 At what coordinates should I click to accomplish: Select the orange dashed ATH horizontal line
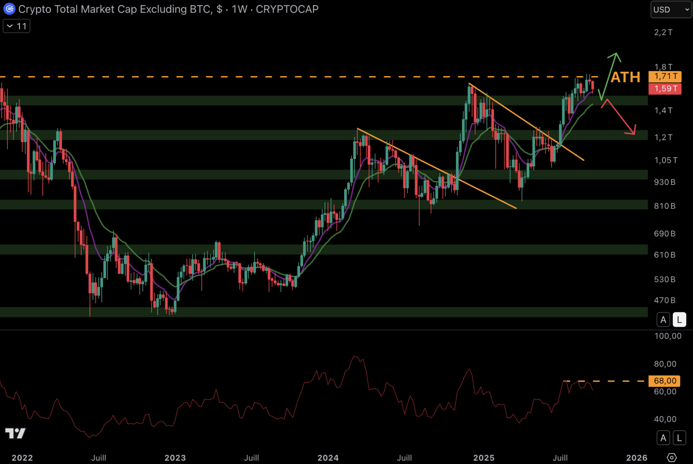click(x=301, y=77)
